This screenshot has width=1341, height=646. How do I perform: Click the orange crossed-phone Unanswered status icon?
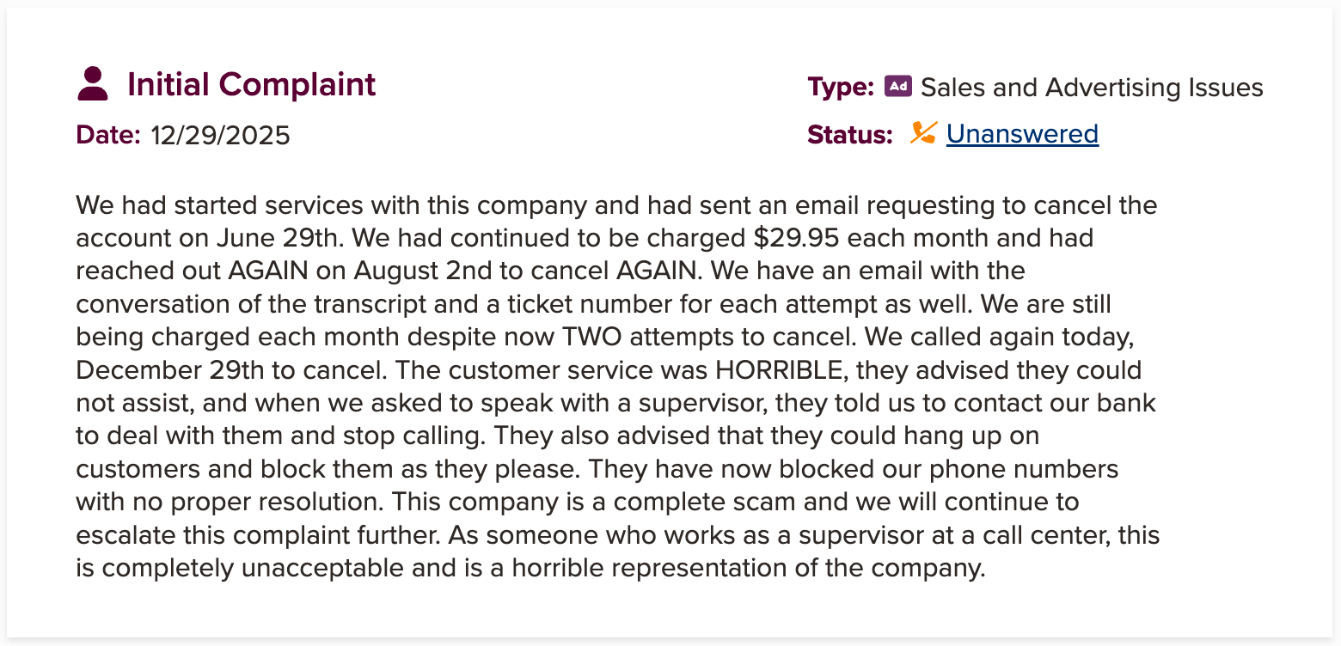(x=923, y=133)
